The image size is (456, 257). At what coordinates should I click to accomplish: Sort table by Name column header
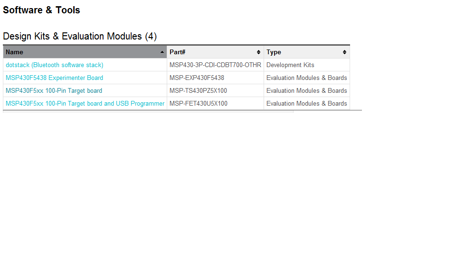click(x=85, y=52)
